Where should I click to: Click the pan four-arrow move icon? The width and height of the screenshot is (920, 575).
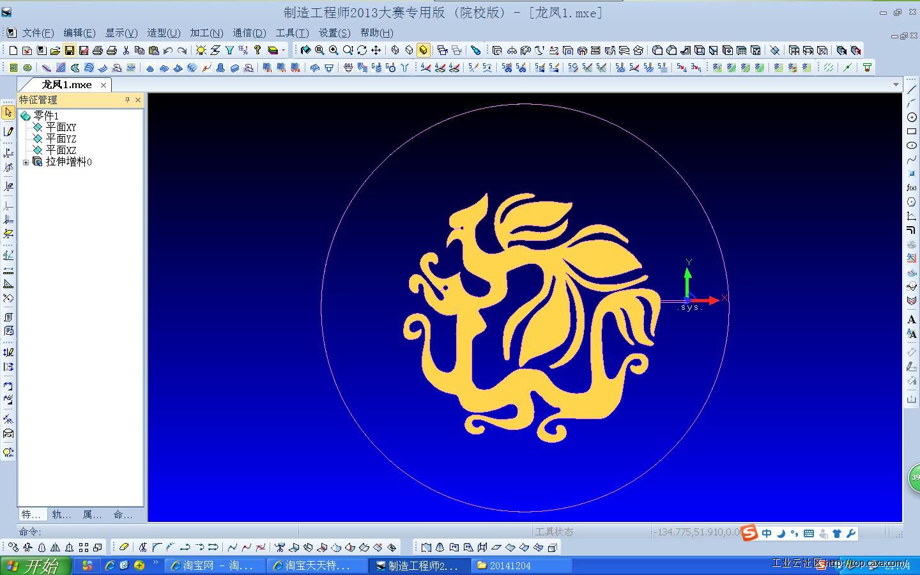coord(376,50)
